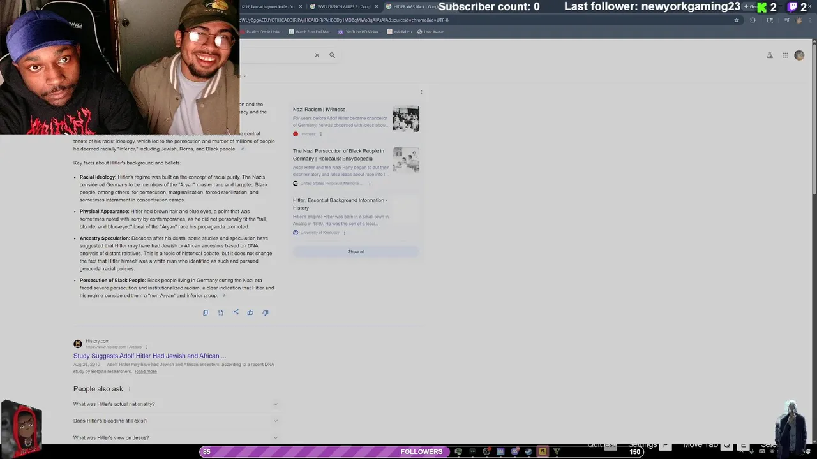Copy the AI overview answer
Viewport: 817px width, 459px height.
coord(206,312)
